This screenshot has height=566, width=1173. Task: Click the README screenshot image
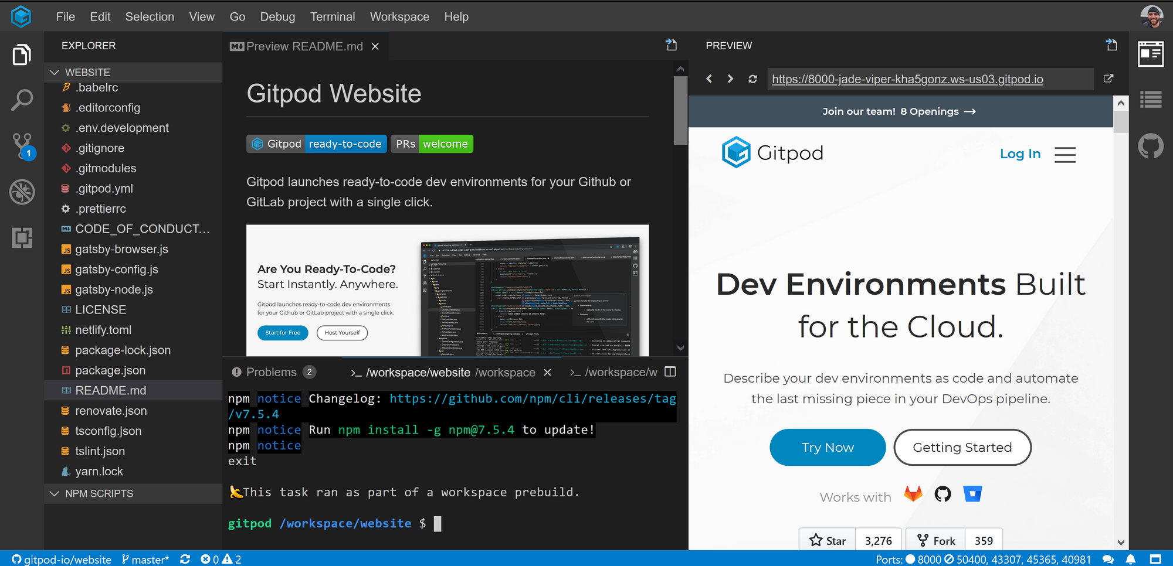(x=447, y=290)
